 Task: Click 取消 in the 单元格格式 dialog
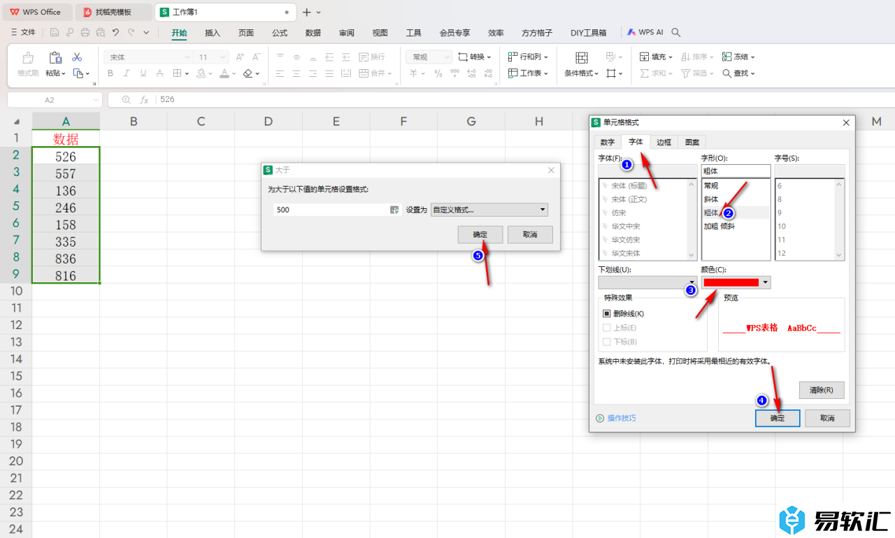[x=827, y=418]
